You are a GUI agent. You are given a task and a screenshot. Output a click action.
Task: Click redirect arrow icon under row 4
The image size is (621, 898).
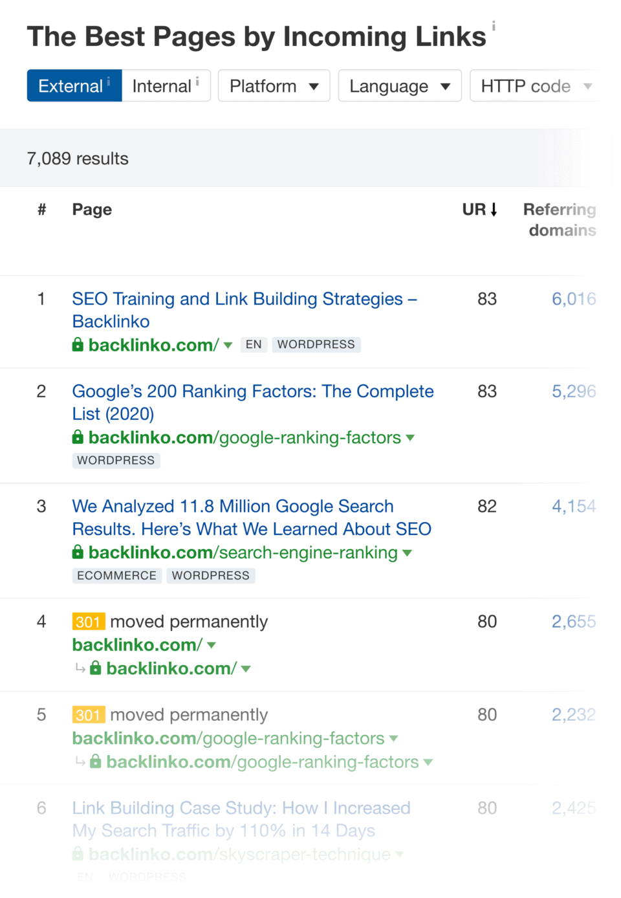click(x=80, y=668)
